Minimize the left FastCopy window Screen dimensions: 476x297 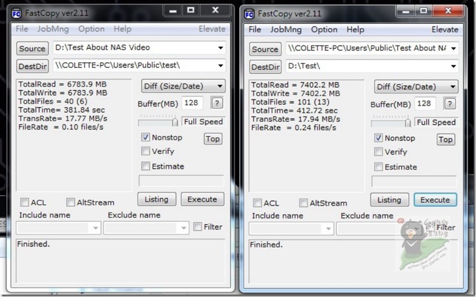pos(173,11)
